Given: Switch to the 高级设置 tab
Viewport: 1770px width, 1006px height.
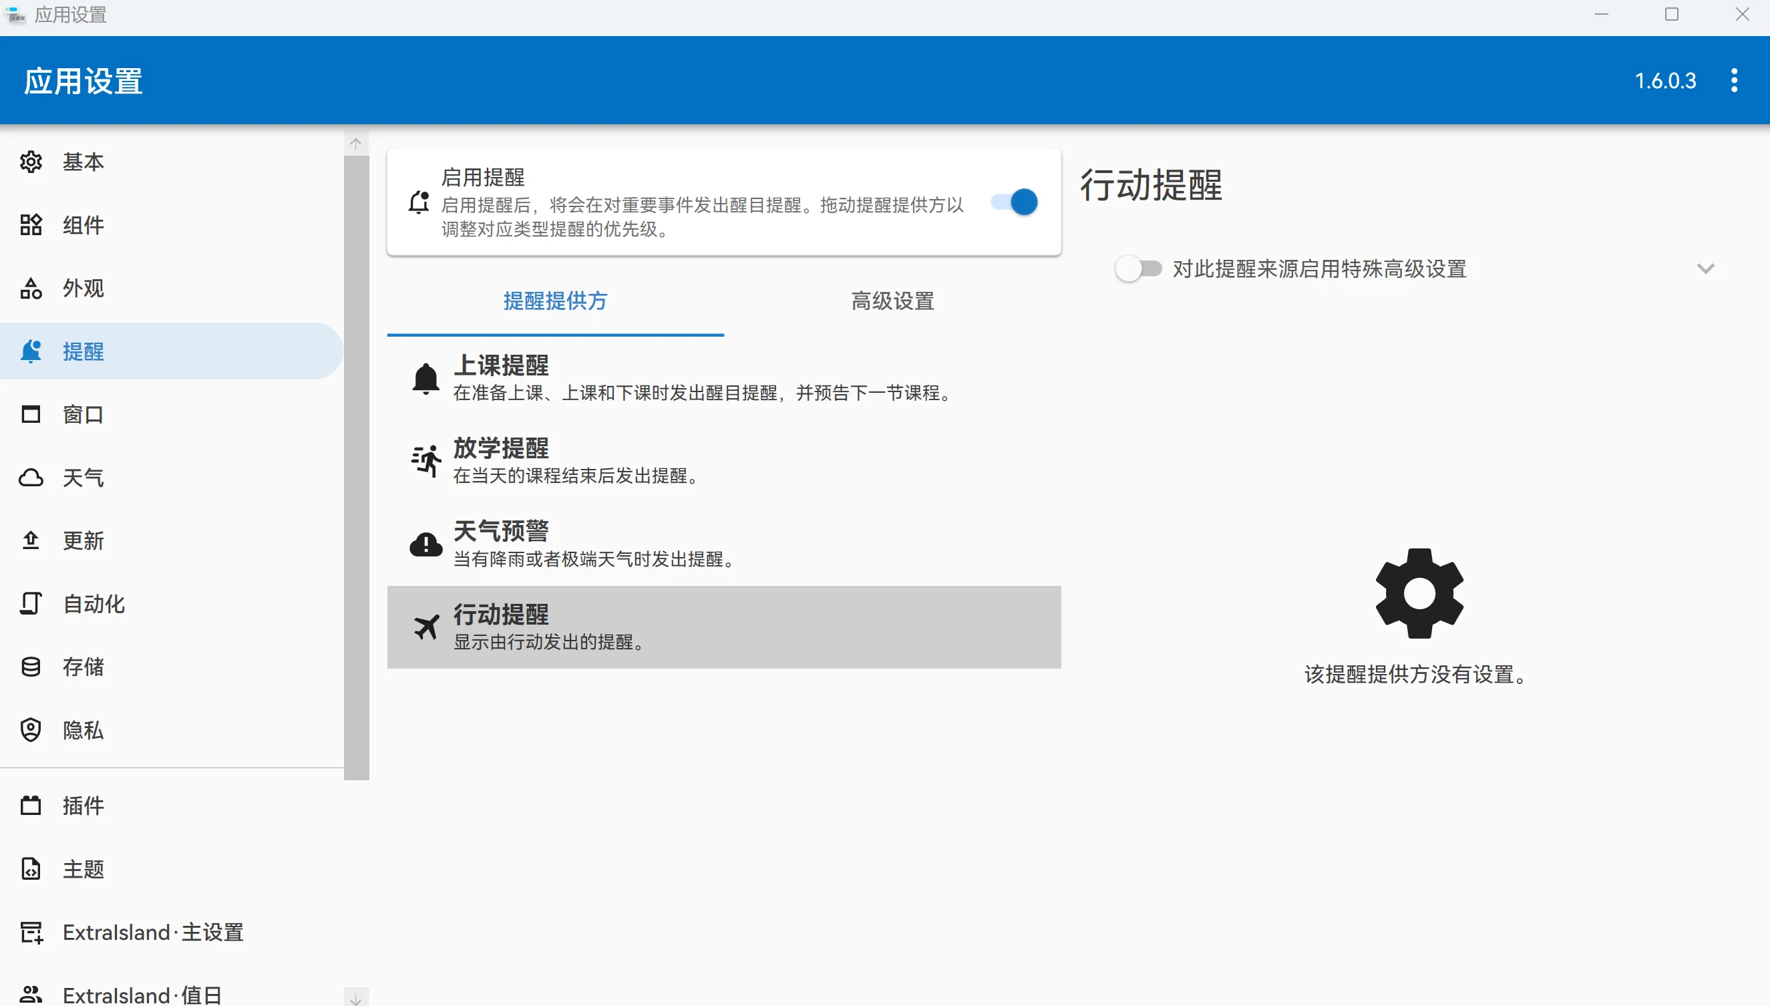Looking at the screenshot, I should coord(892,301).
